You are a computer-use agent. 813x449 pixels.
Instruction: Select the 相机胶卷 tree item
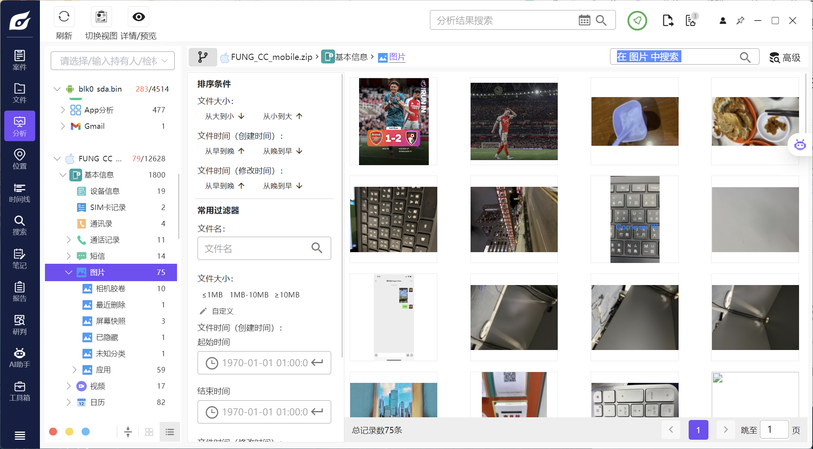pyautogui.click(x=110, y=289)
